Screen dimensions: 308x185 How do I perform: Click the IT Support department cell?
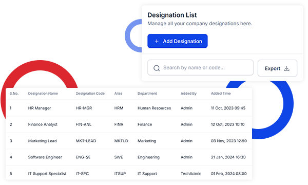pyautogui.click(x=147, y=174)
